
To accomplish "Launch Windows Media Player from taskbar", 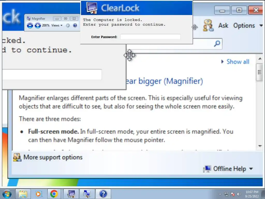I will click(x=38, y=194).
